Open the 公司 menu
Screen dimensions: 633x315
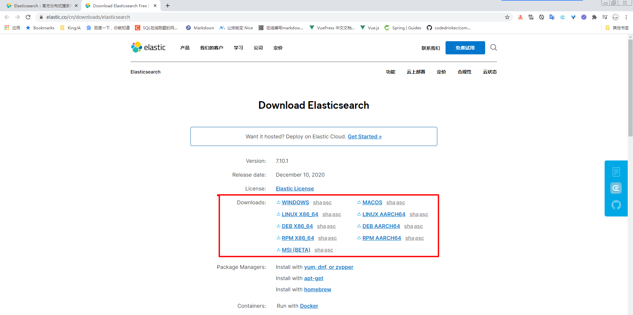pyautogui.click(x=258, y=48)
